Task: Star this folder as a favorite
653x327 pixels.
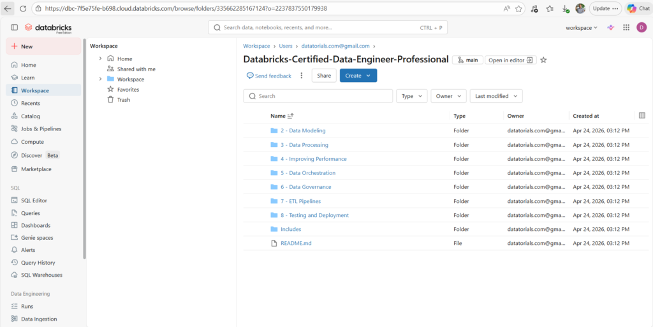Action: 543,60
